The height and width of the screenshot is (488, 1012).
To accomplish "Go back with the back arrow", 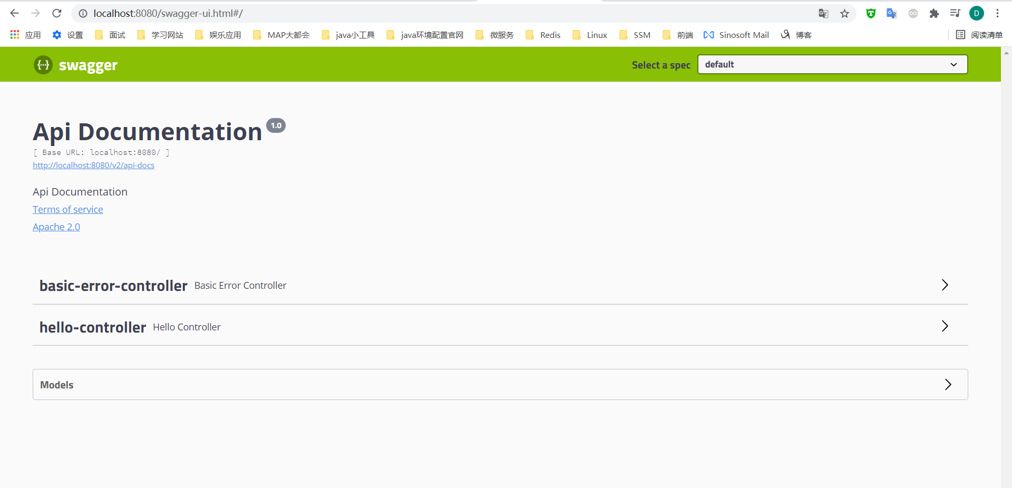I will 15,13.
